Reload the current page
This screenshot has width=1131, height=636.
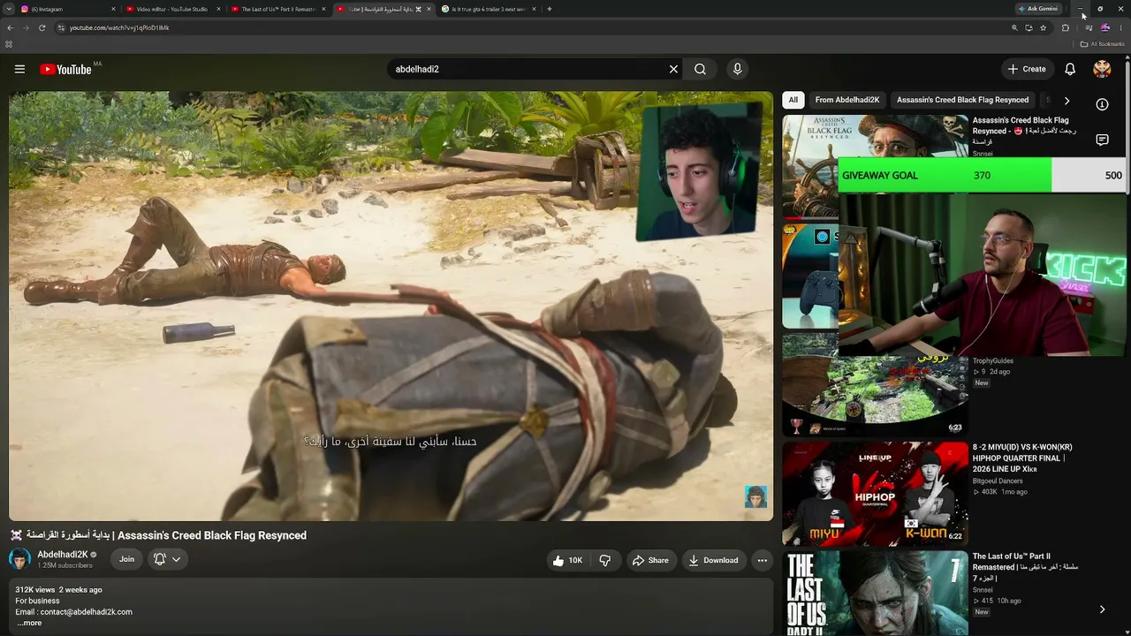[42, 27]
